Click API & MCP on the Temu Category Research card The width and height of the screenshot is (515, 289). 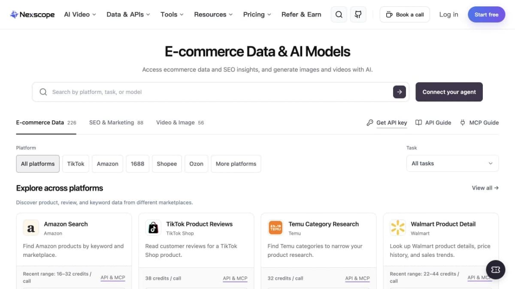357,278
